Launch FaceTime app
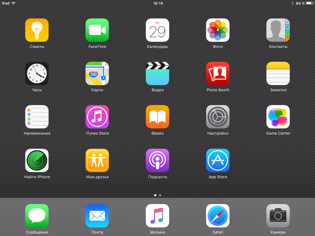Image resolution: width=315 pixels, height=236 pixels. pos(97,30)
